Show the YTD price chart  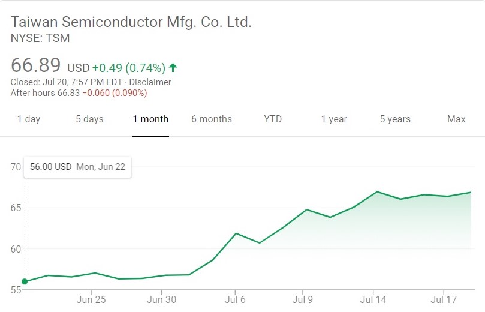point(273,119)
